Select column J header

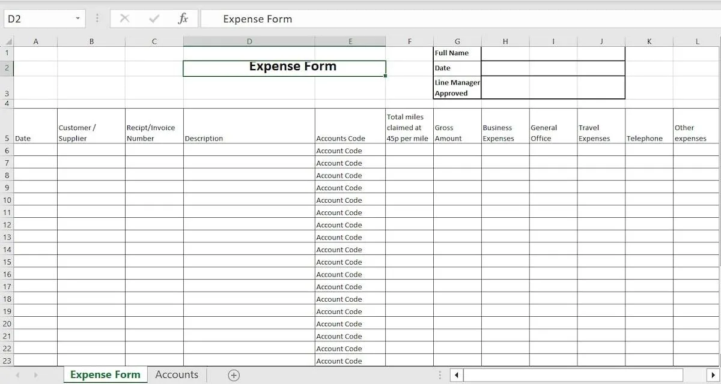point(601,41)
